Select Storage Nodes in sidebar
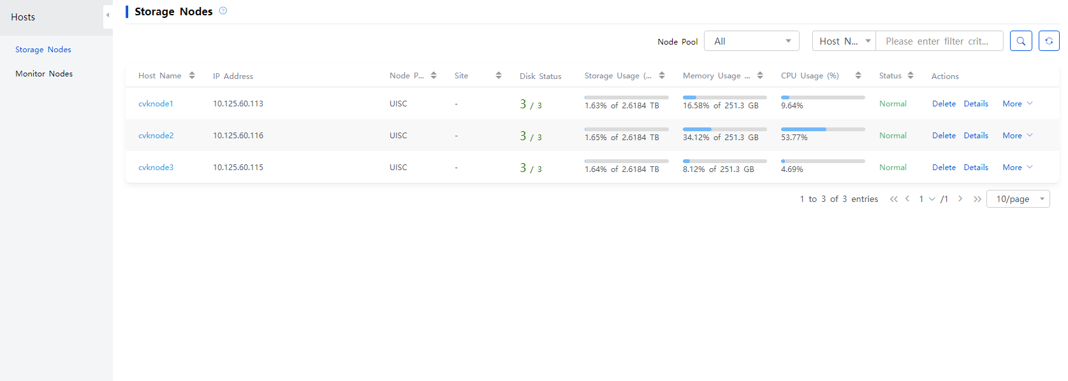The height and width of the screenshot is (381, 1068). pos(43,49)
